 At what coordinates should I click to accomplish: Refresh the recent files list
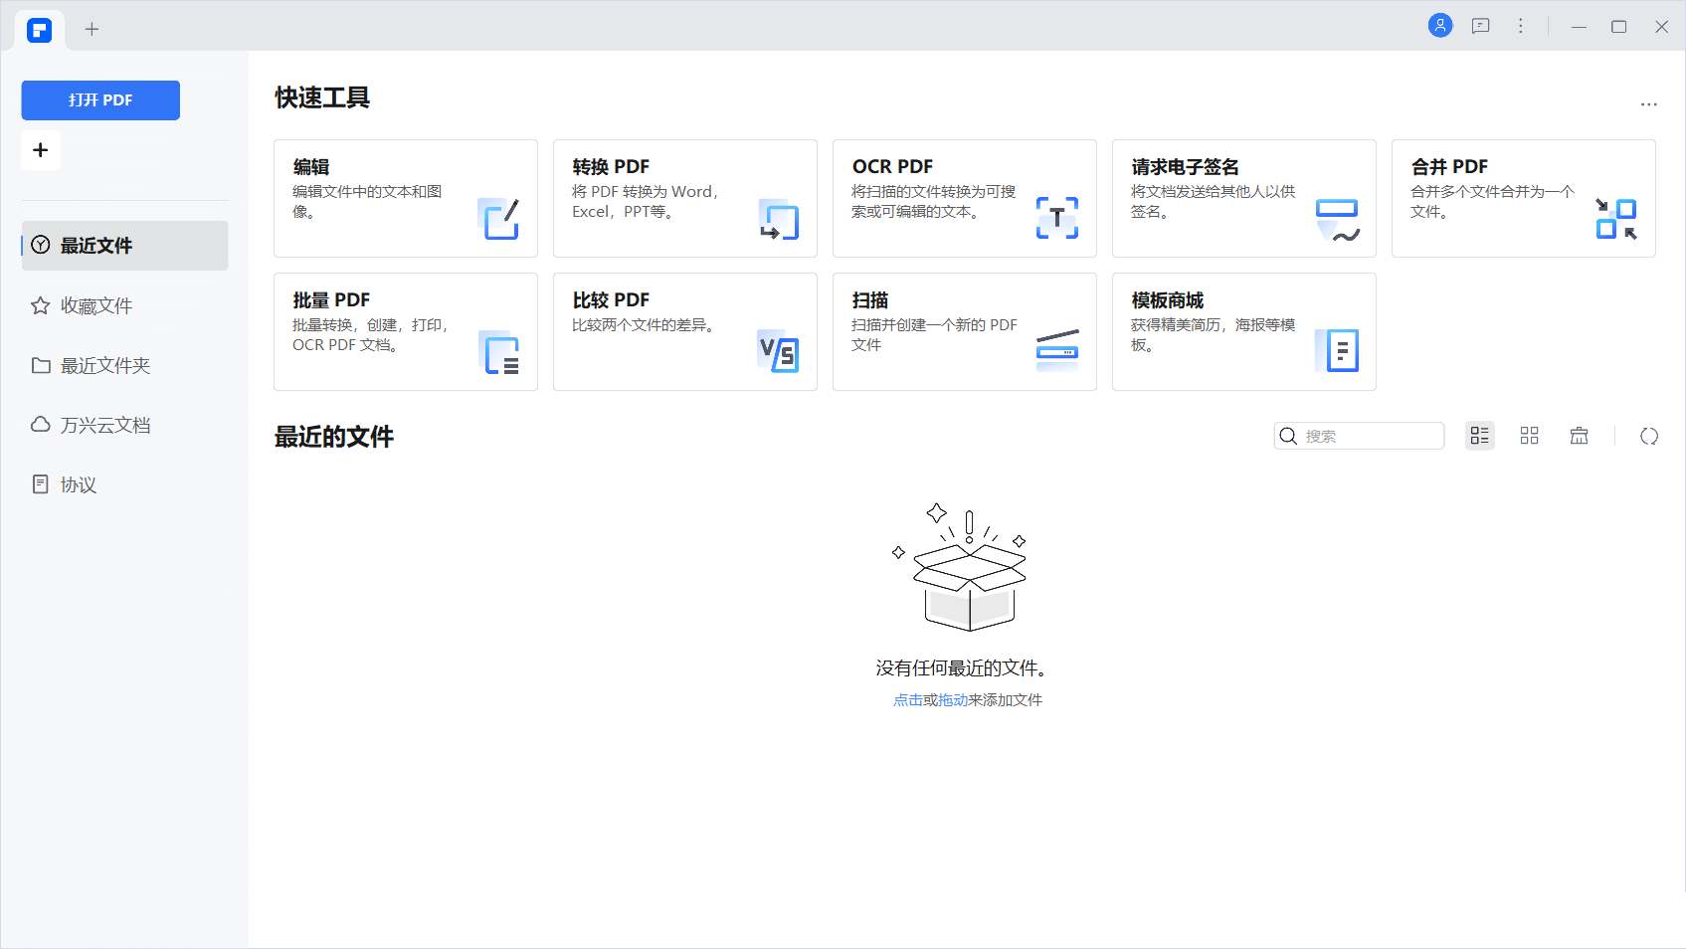[x=1649, y=436]
